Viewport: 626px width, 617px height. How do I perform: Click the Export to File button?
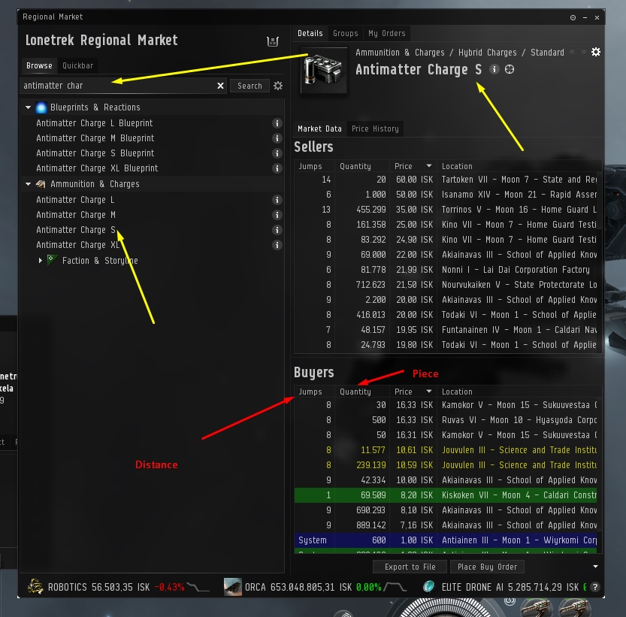point(410,567)
